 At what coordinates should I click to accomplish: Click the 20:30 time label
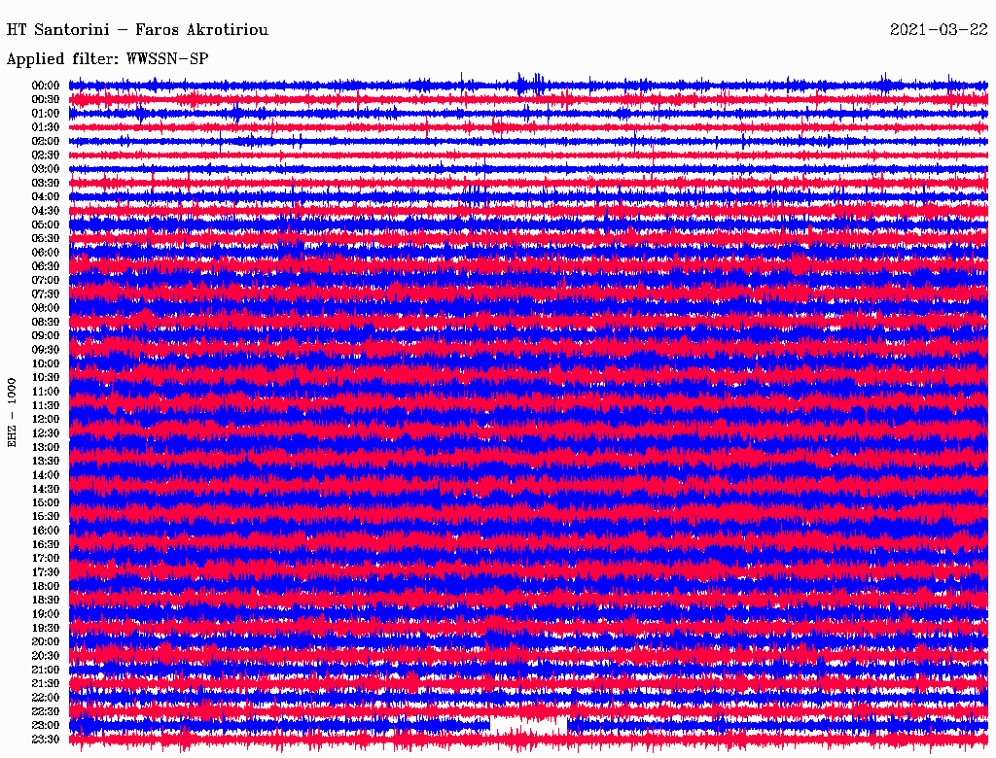[46, 656]
